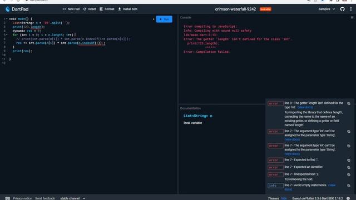Place cursor on print(res) line
The image size is (356, 200).
tap(22, 51)
